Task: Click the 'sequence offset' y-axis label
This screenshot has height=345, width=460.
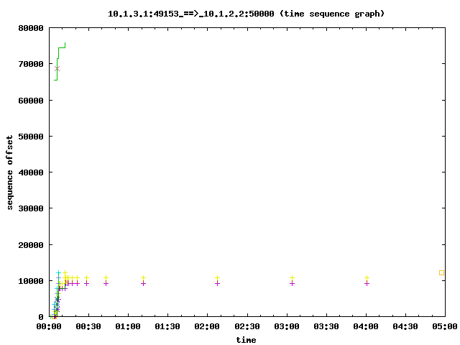Action: tap(10, 172)
